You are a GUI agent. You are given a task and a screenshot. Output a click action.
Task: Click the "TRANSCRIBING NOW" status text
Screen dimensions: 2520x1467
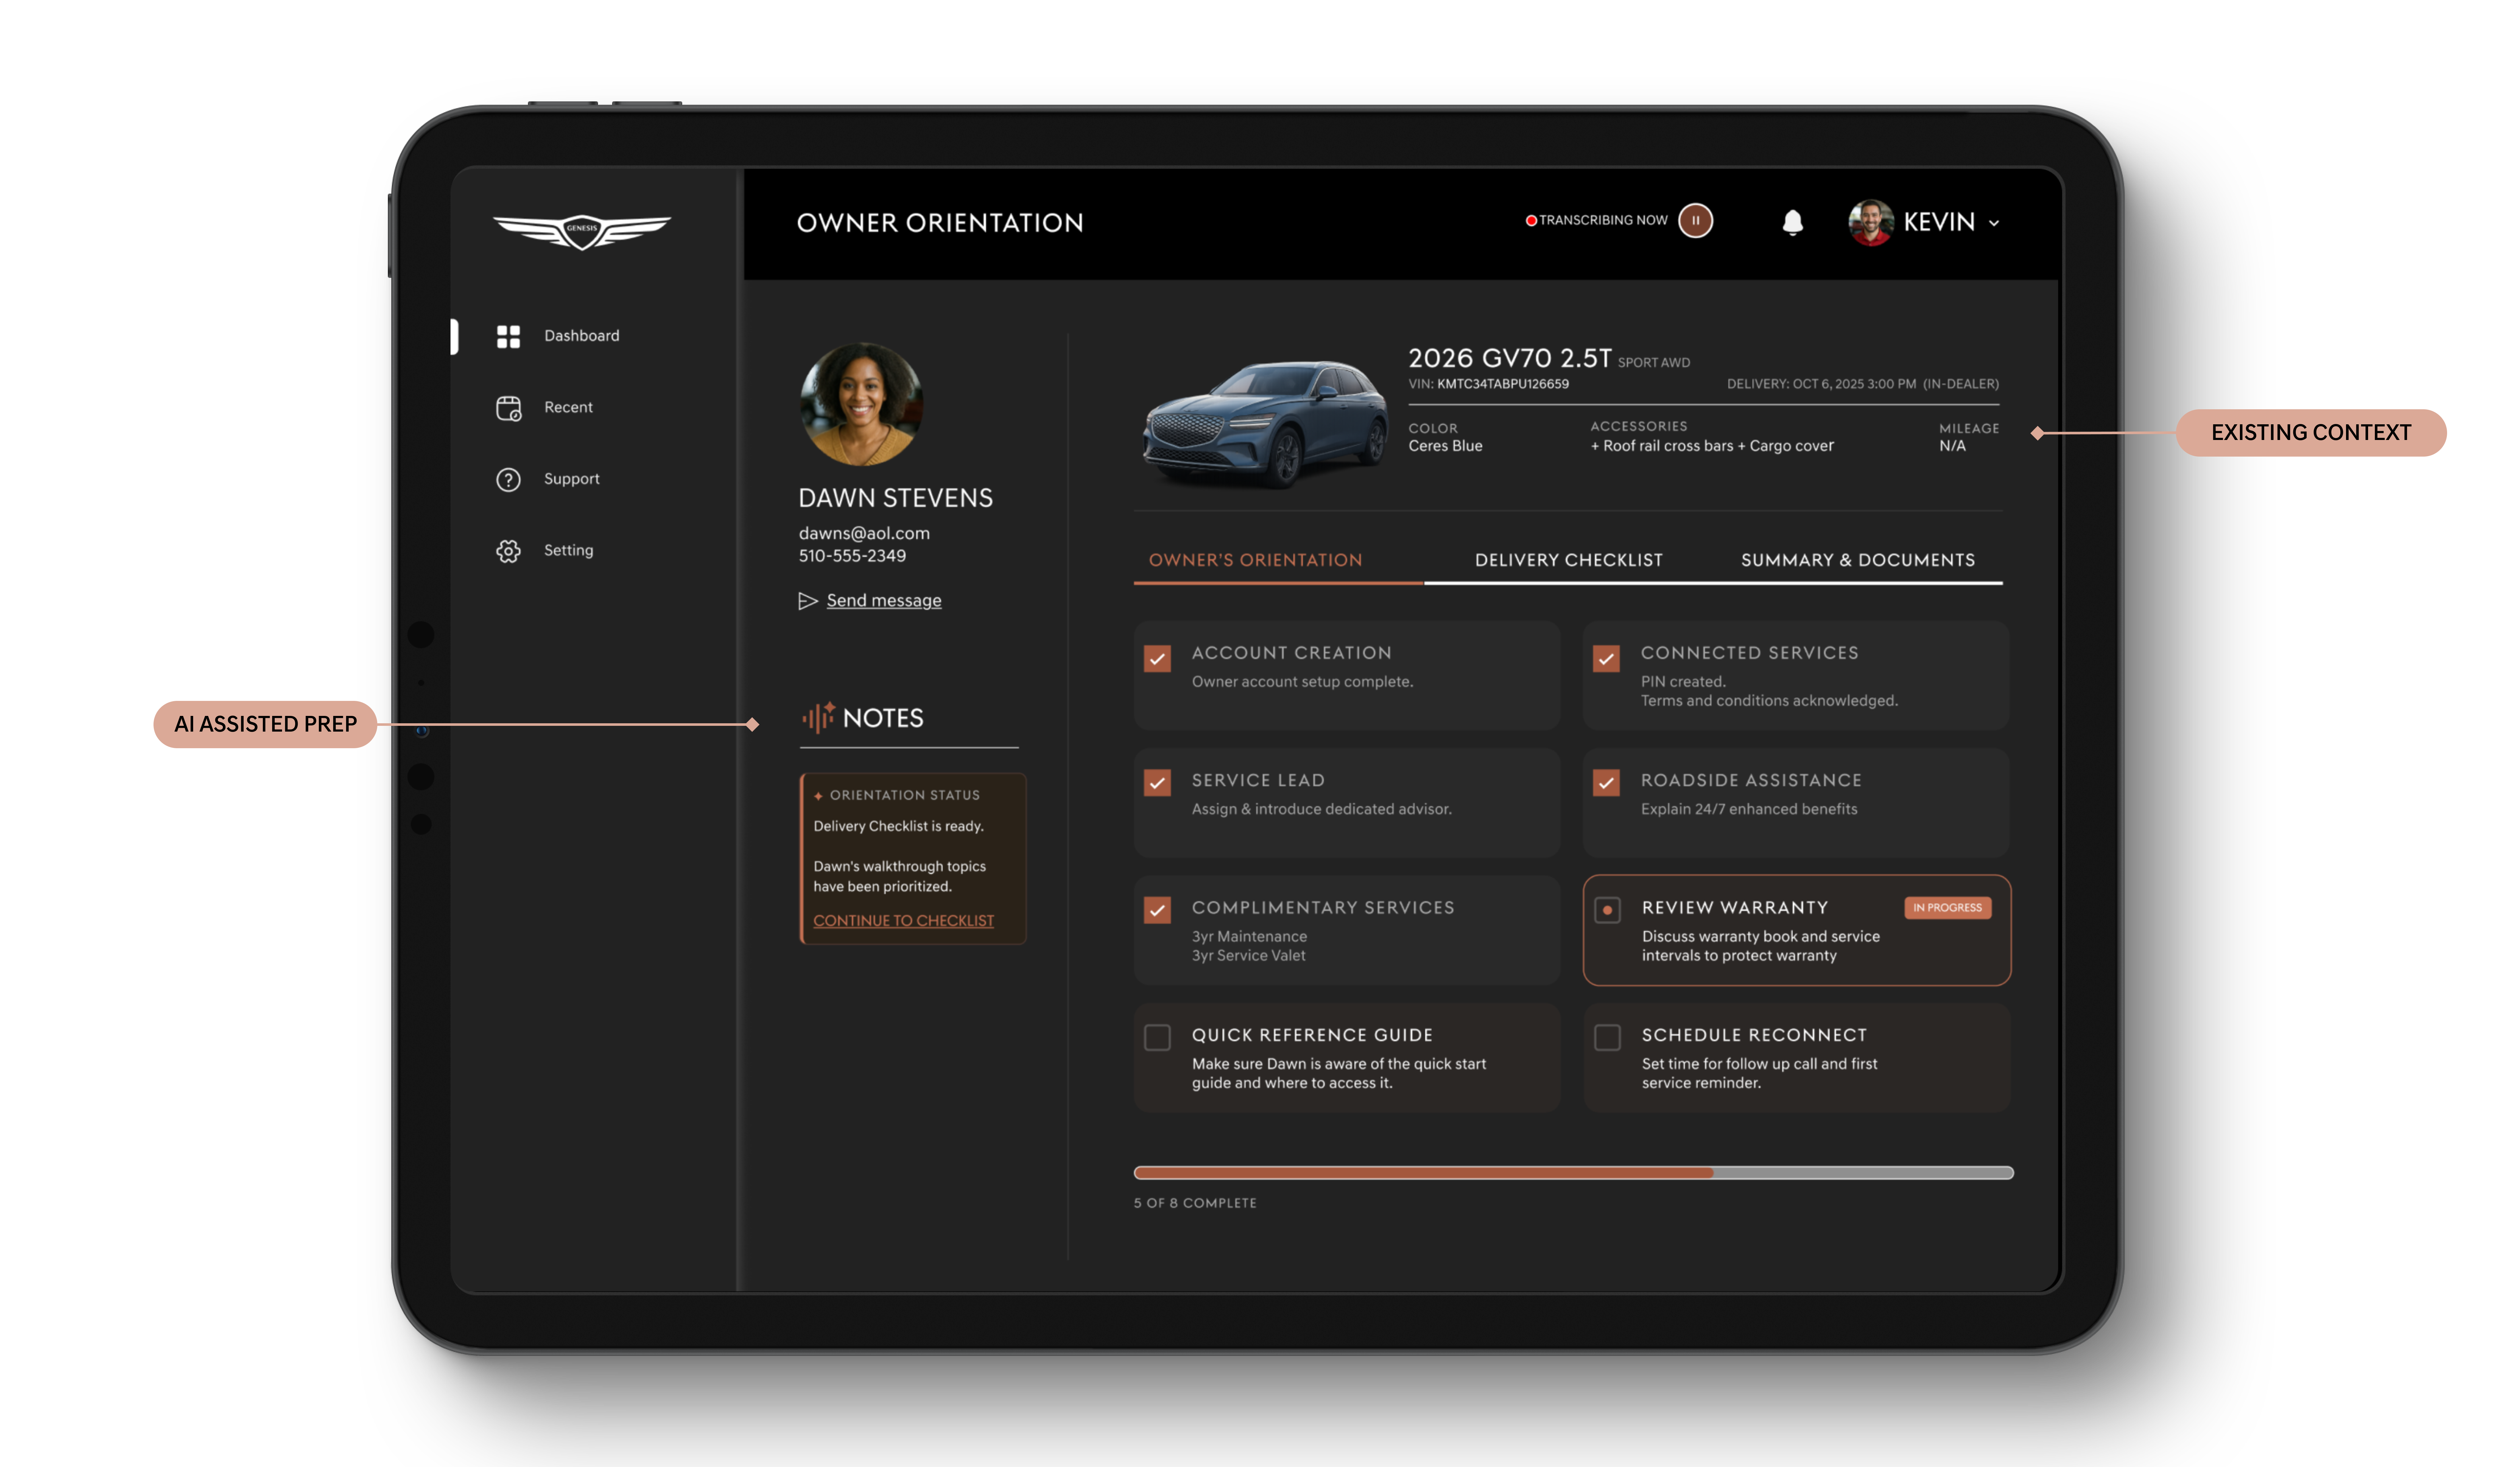[x=1603, y=220]
